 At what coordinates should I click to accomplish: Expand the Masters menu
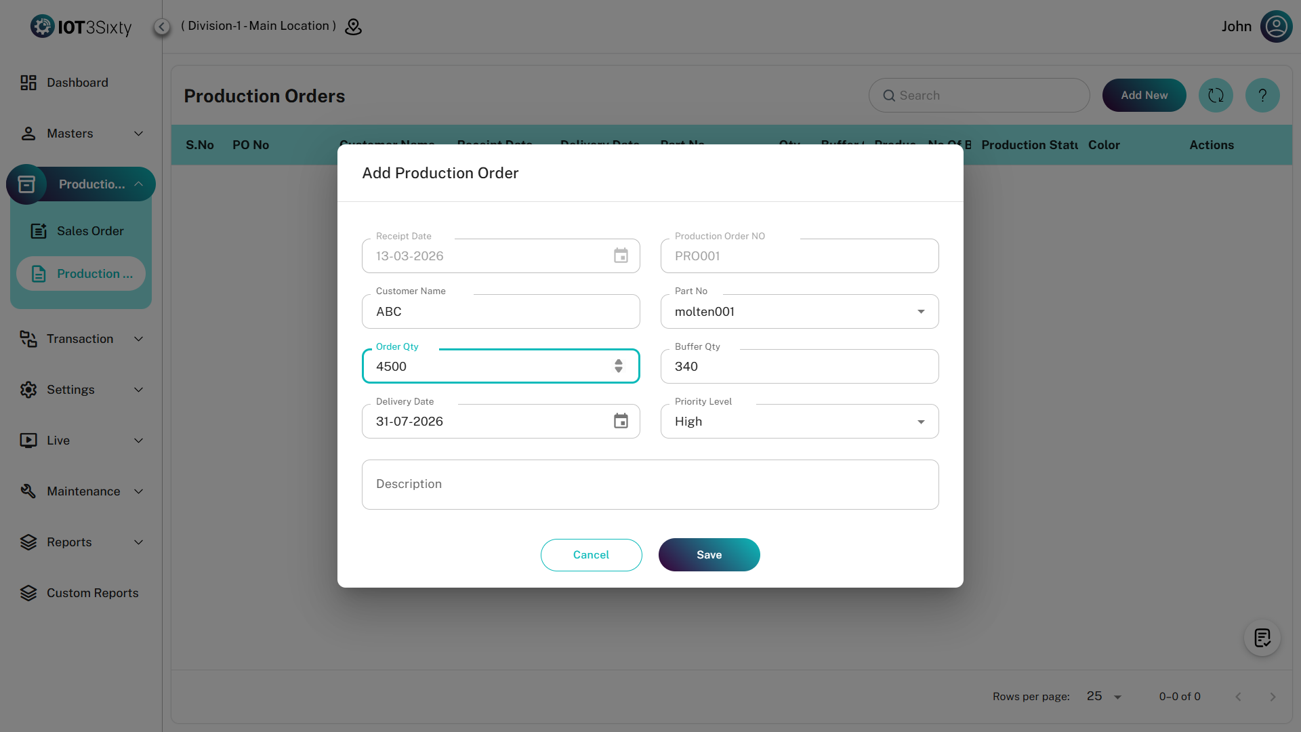(x=81, y=134)
